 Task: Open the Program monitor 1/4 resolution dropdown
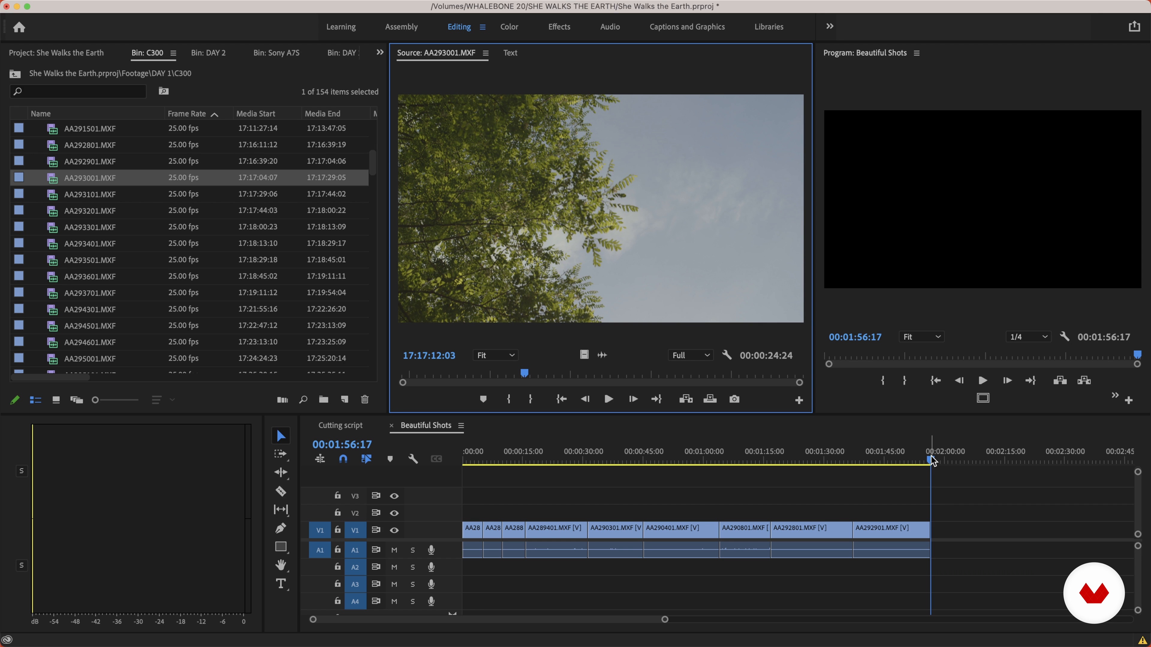[1028, 337]
